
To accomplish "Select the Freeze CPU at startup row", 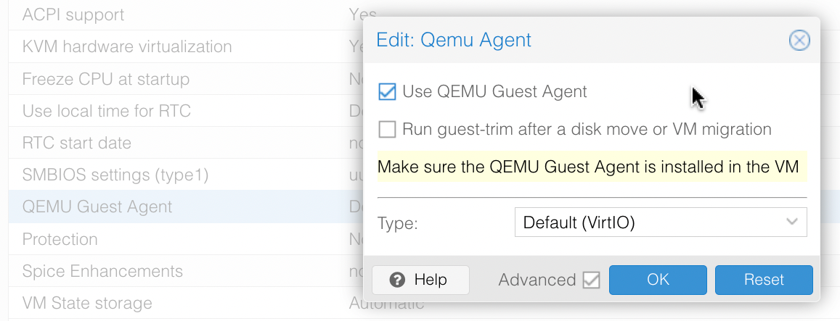I will [x=186, y=79].
